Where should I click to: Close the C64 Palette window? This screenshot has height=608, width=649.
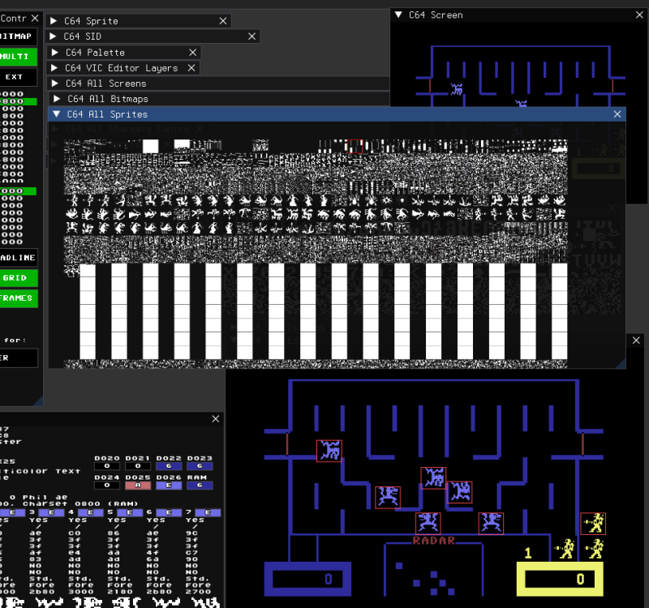tap(192, 53)
